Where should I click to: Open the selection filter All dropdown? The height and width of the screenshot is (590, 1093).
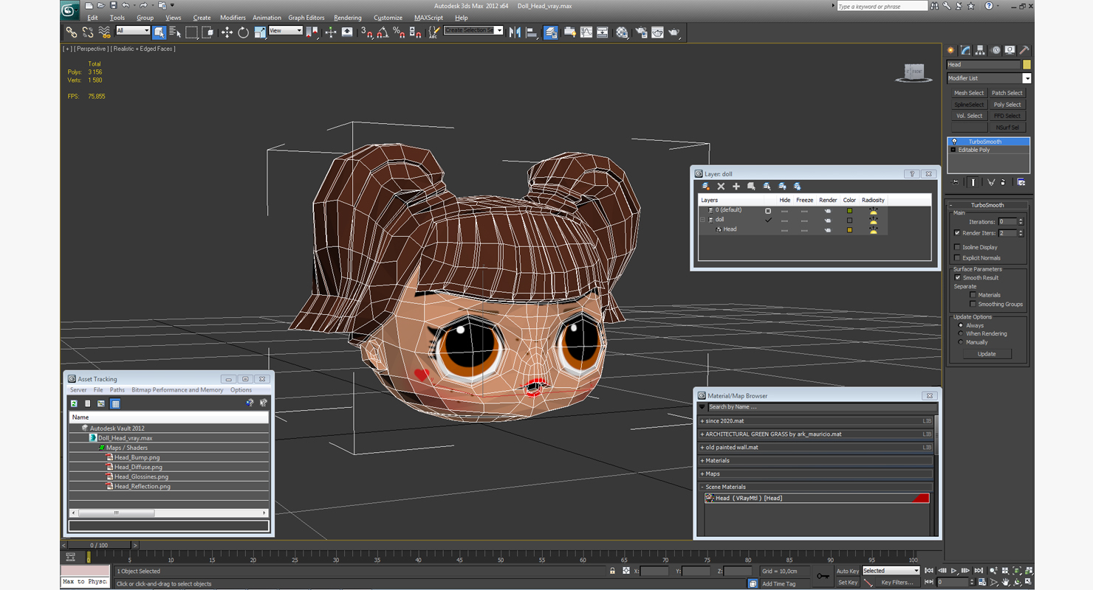point(133,31)
